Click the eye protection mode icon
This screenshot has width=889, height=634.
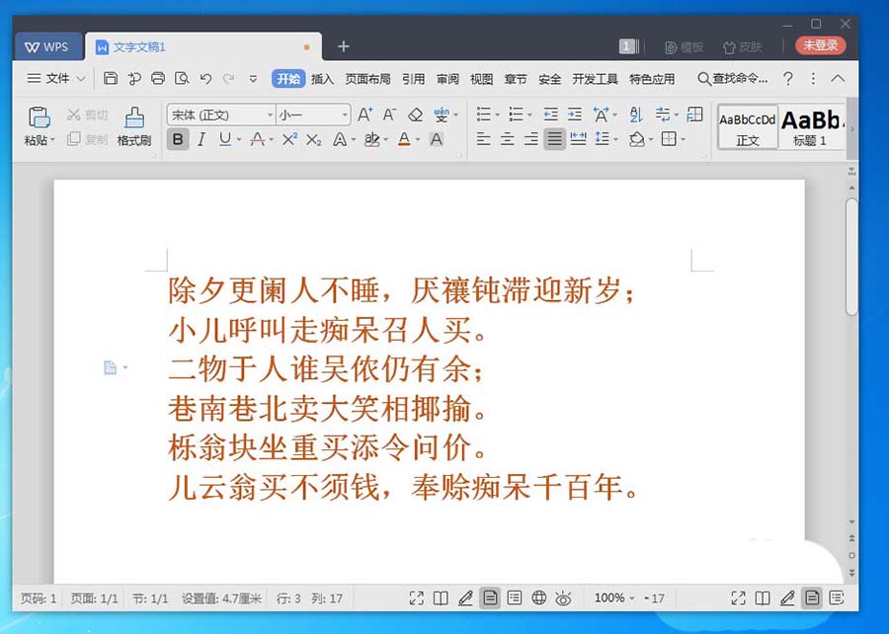tap(563, 597)
